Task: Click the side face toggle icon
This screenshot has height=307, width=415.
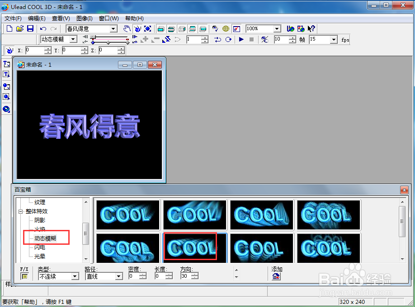Action: [182, 29]
